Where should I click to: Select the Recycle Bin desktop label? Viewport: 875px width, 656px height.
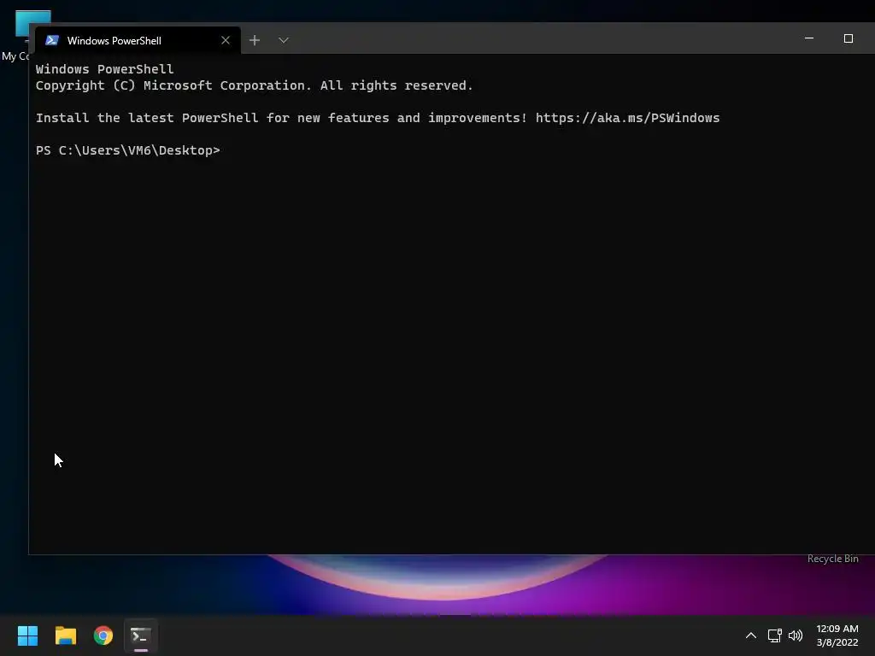click(x=832, y=559)
